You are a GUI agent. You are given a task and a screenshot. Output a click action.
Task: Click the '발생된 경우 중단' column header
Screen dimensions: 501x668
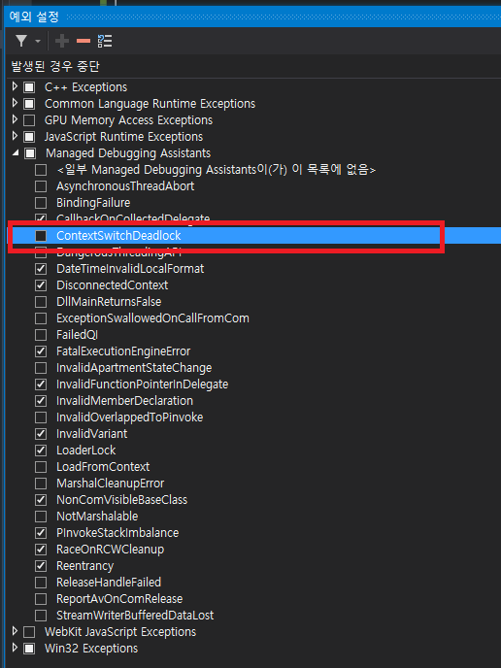pyautogui.click(x=55, y=66)
